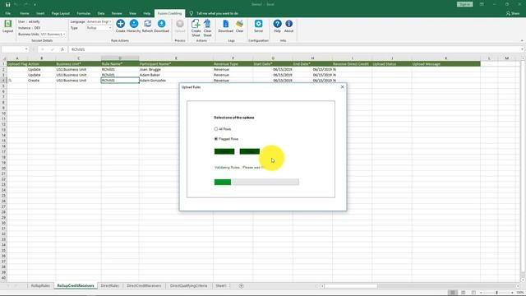Open the View ribbon tab
Image resolution: width=526 pixels, height=296 pixels.
point(132,13)
